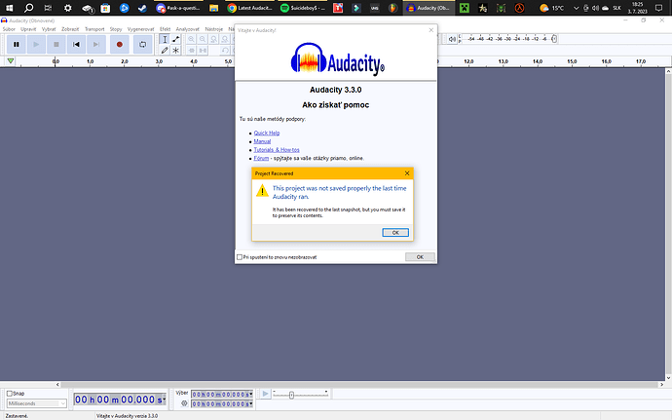The width and height of the screenshot is (672, 420).
Task: Click the Undo arrow icon
Action: [225, 51]
